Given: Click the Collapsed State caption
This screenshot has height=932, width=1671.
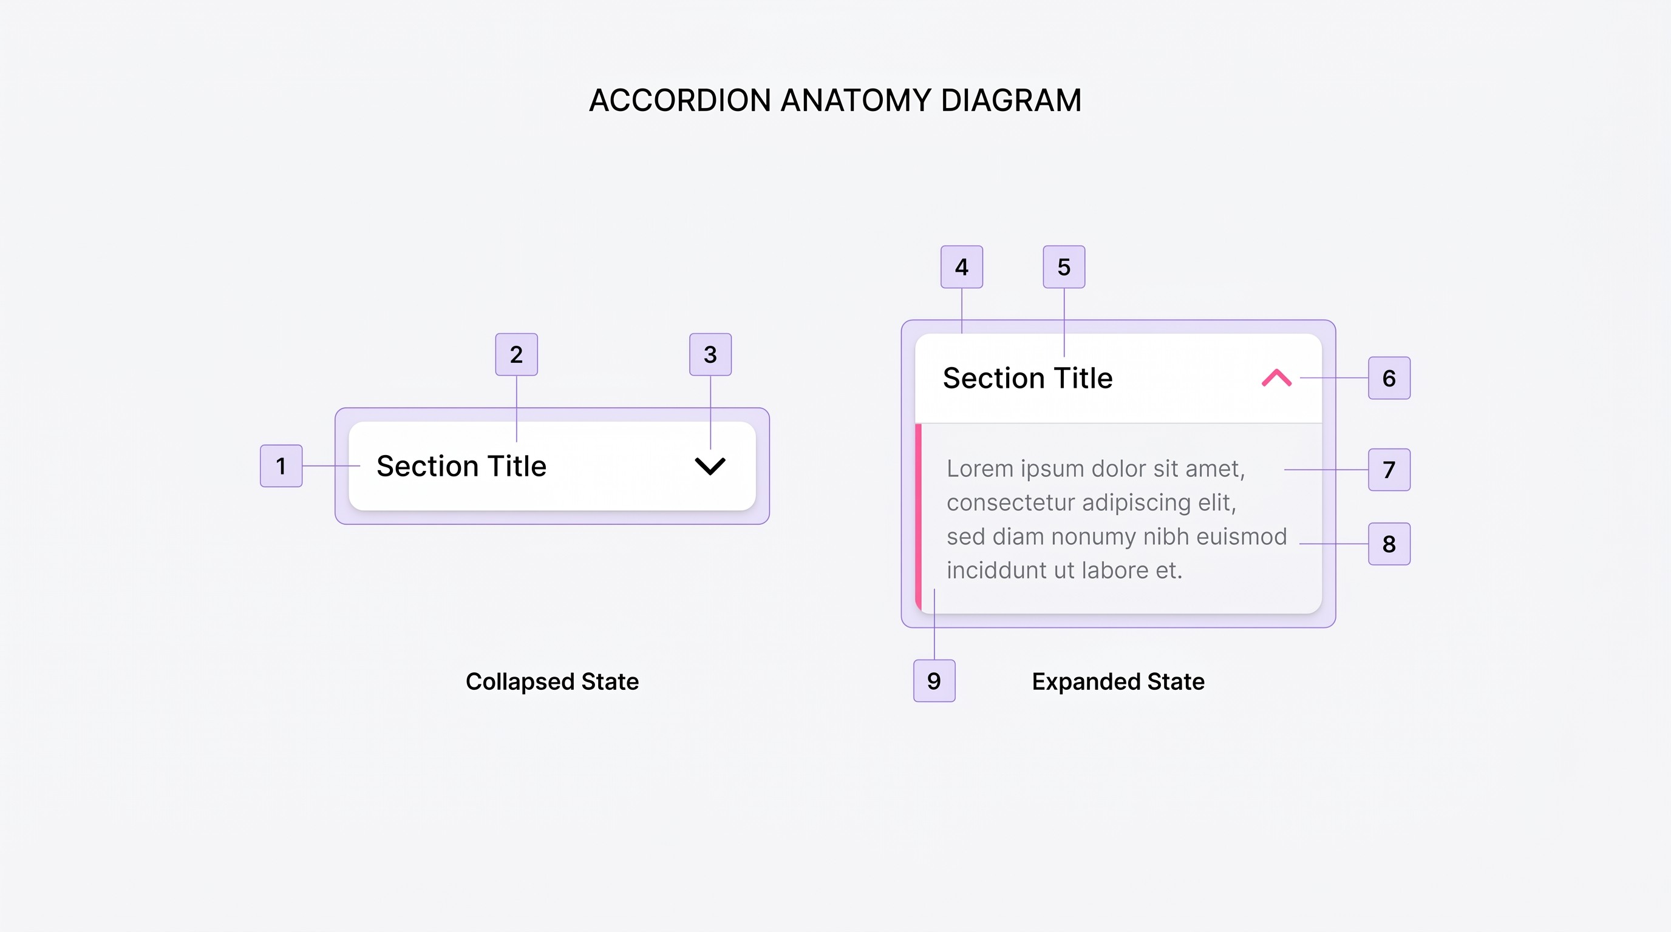Looking at the screenshot, I should point(552,681).
